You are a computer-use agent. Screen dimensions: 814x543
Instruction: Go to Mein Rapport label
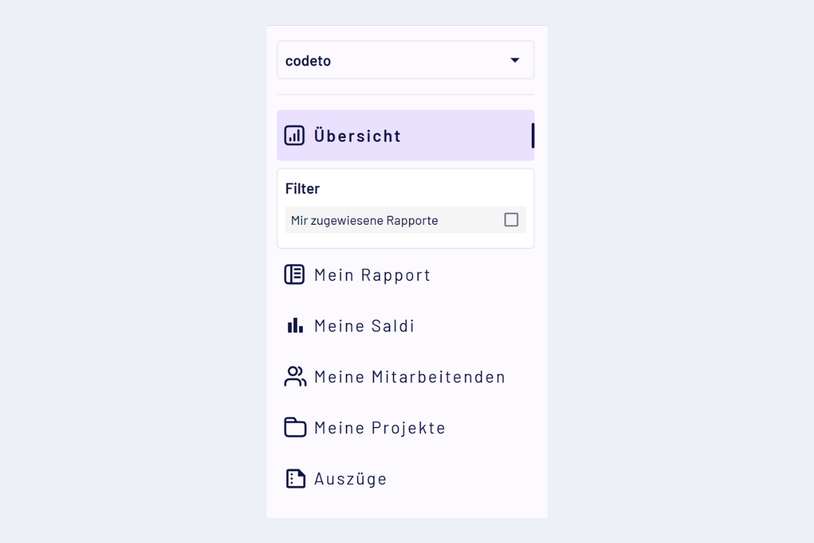(372, 275)
